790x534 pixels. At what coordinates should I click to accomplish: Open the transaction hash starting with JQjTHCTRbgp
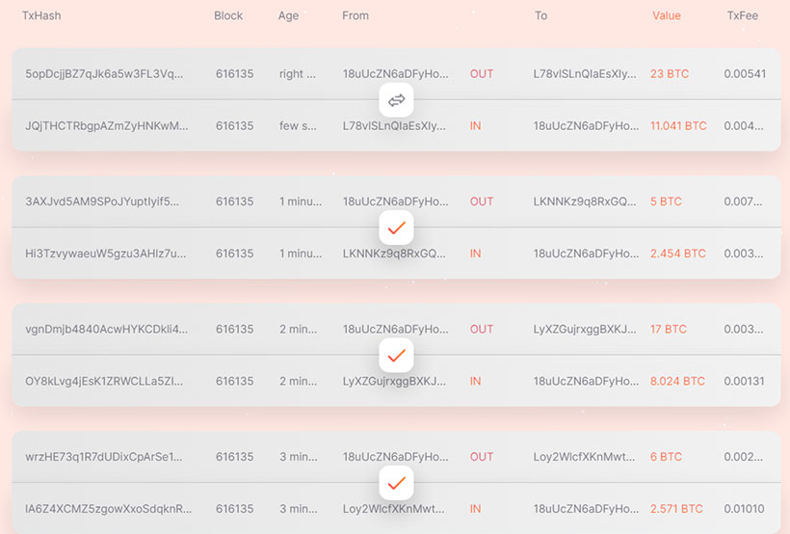tap(107, 126)
